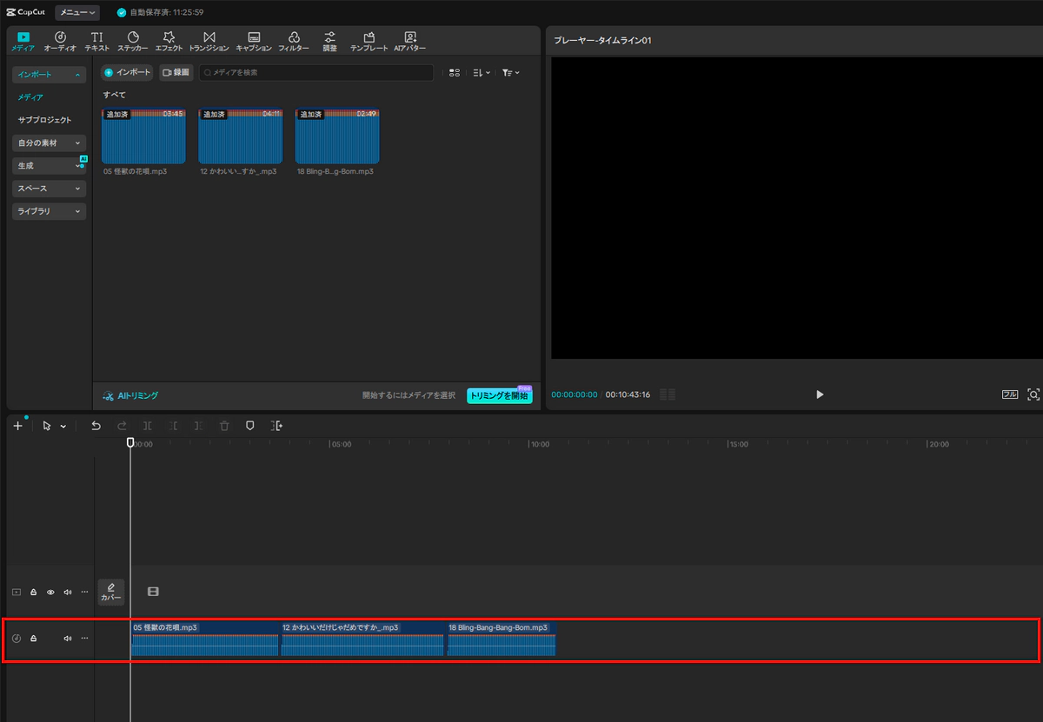Click the trim right side icon

(x=199, y=426)
